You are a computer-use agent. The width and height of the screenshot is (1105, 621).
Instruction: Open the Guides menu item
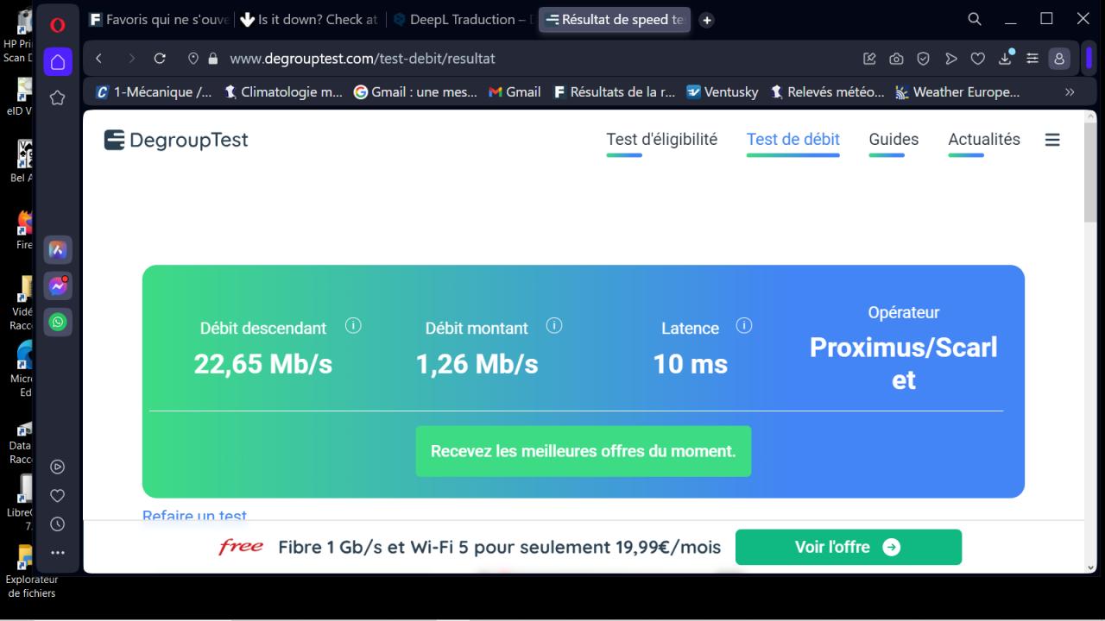click(x=893, y=140)
